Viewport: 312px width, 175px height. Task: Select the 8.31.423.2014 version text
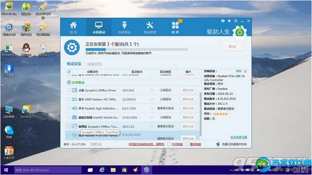131,135
